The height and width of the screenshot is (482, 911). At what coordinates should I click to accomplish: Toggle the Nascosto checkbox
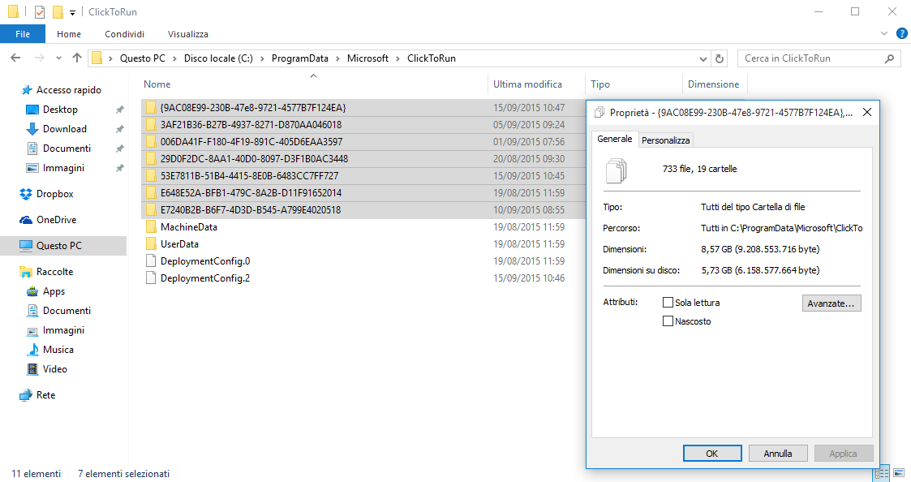668,321
